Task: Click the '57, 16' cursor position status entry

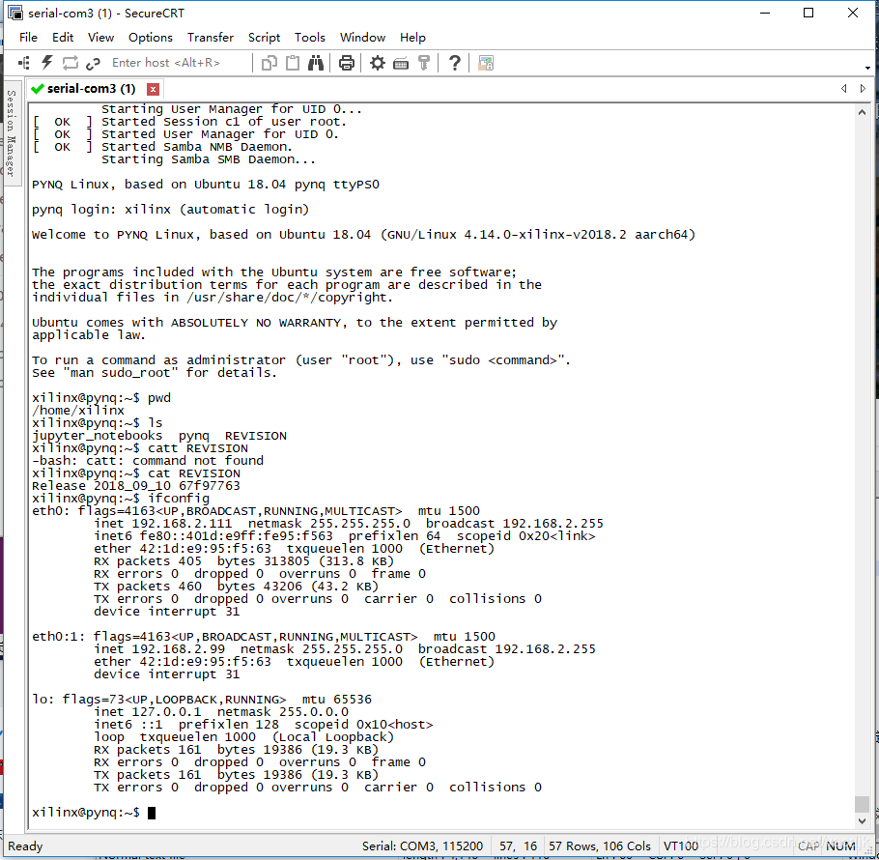Action: 518,846
